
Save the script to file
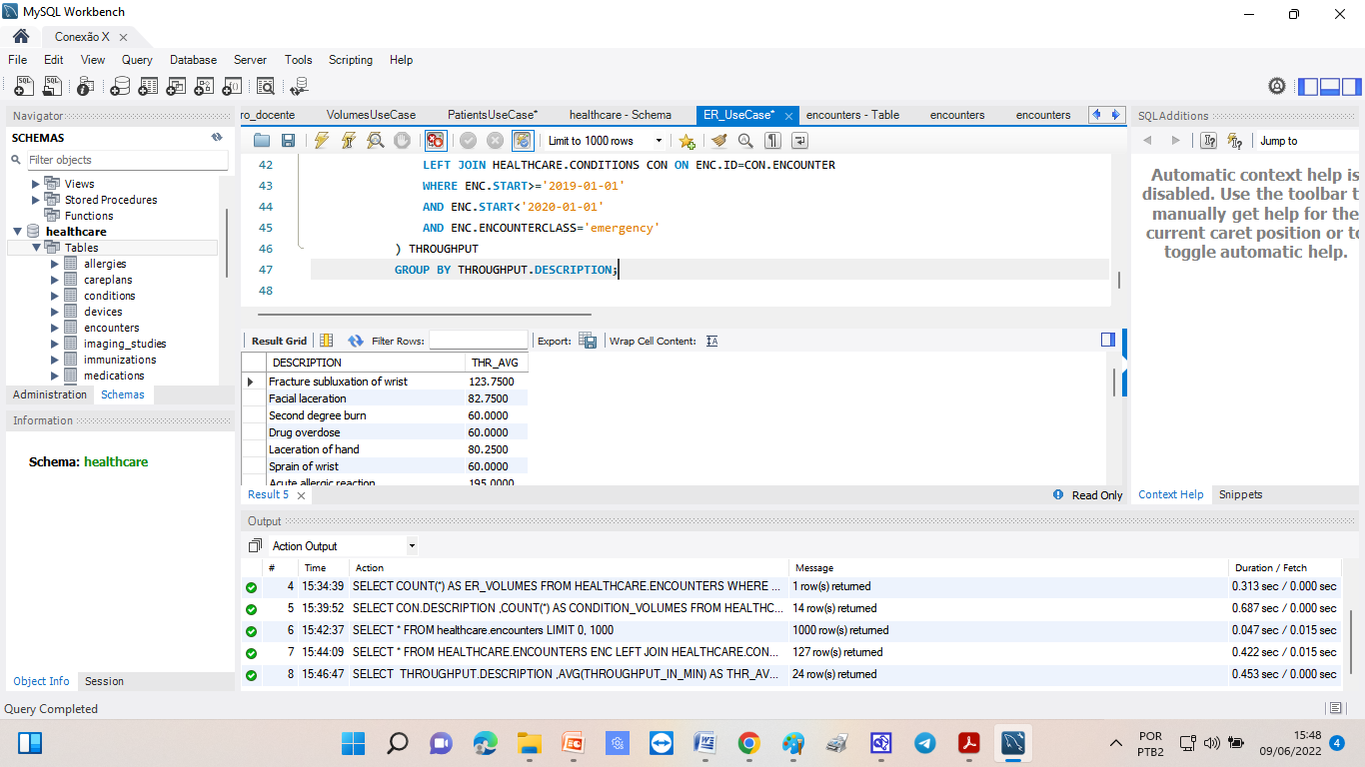pyautogui.click(x=288, y=141)
